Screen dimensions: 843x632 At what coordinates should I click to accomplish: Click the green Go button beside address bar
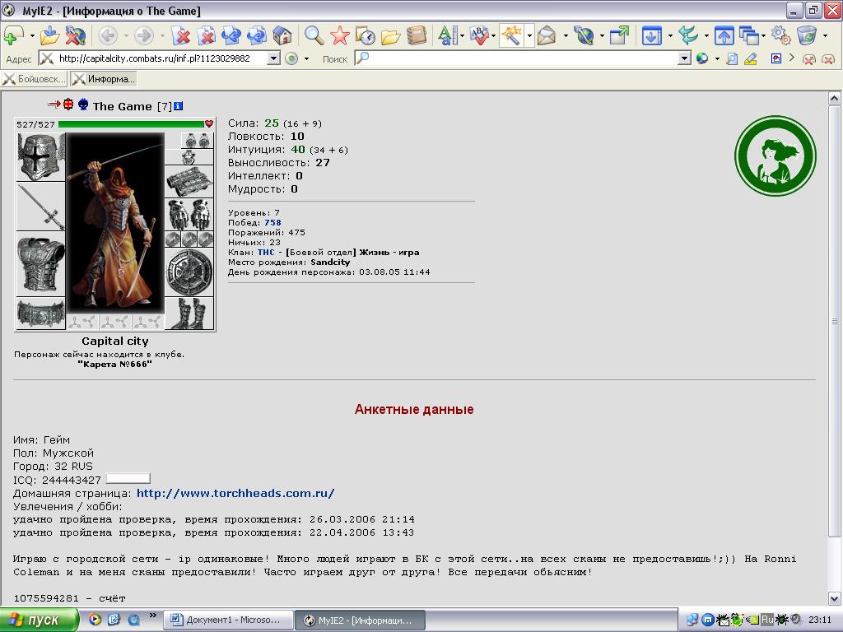click(291, 58)
